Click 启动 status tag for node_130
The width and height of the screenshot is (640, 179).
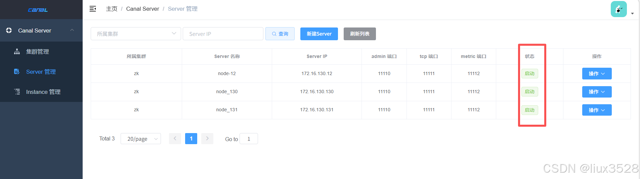click(529, 92)
